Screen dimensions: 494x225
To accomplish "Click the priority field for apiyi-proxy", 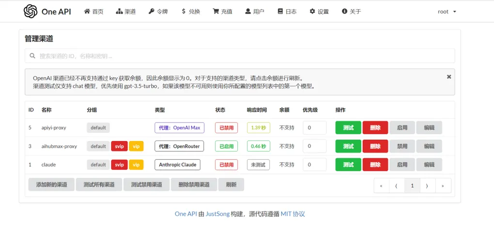I will (x=314, y=128).
